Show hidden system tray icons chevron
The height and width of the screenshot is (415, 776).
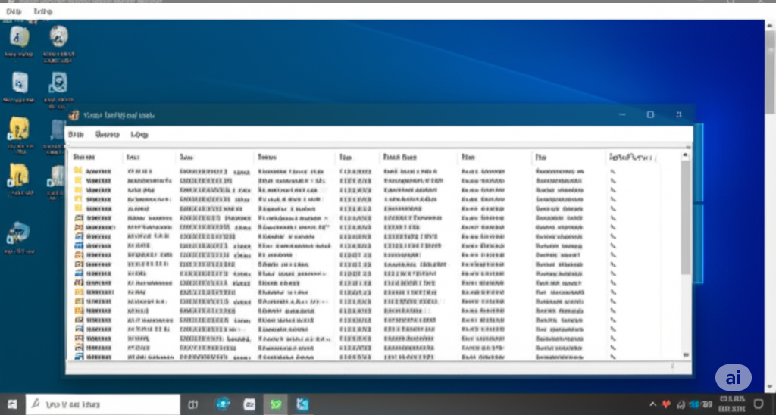coord(652,404)
